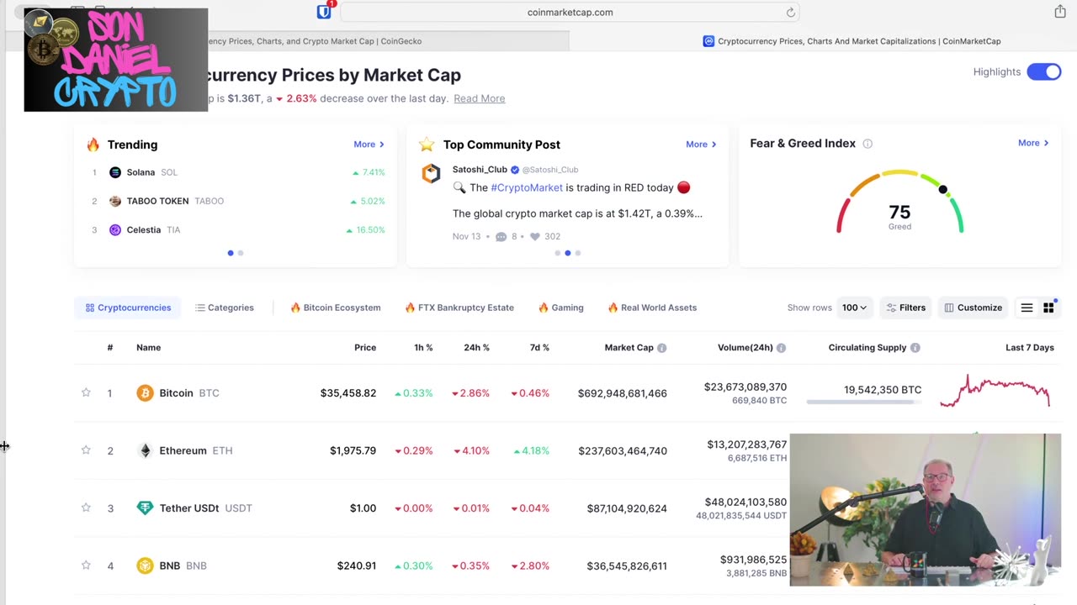Click the Bitcoin coin logo
The height and width of the screenshot is (605, 1077).
(x=145, y=393)
